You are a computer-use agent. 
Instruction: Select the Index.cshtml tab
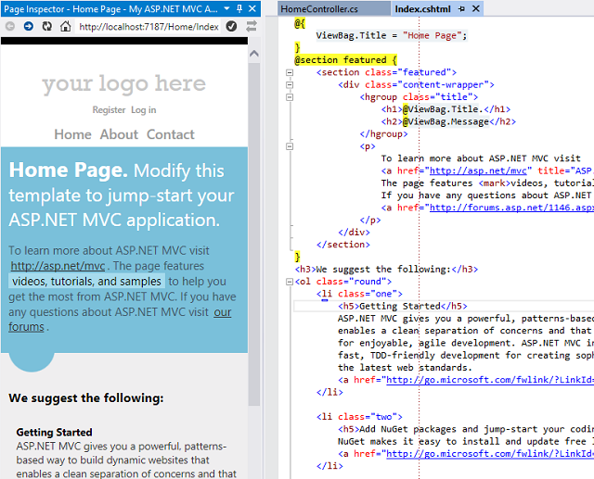423,8
